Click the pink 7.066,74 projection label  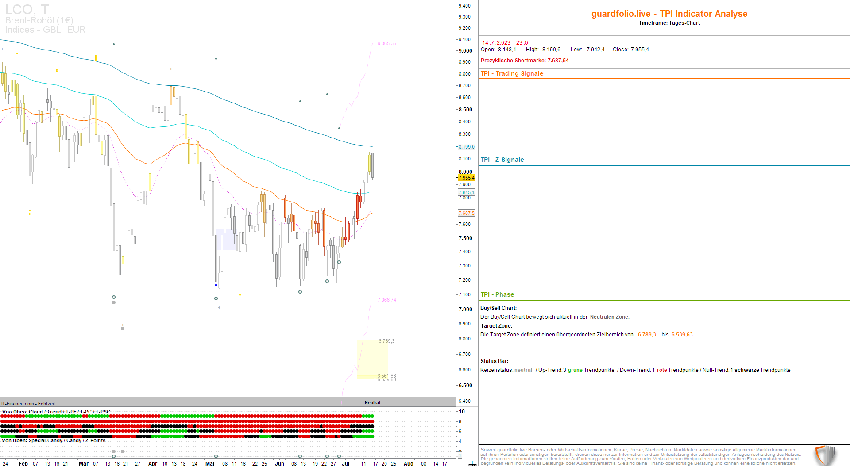tap(386, 300)
